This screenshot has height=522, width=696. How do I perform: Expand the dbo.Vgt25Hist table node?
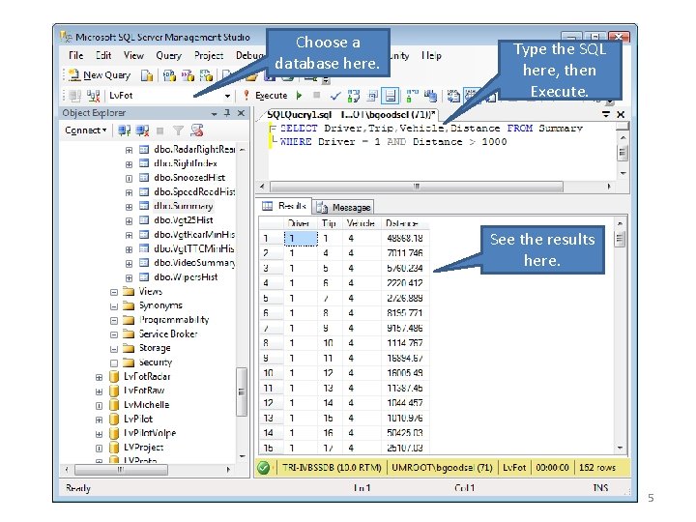pos(129,221)
